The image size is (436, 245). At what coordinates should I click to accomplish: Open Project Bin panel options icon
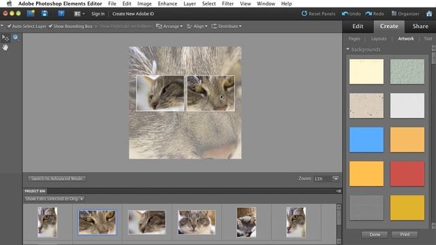339,191
